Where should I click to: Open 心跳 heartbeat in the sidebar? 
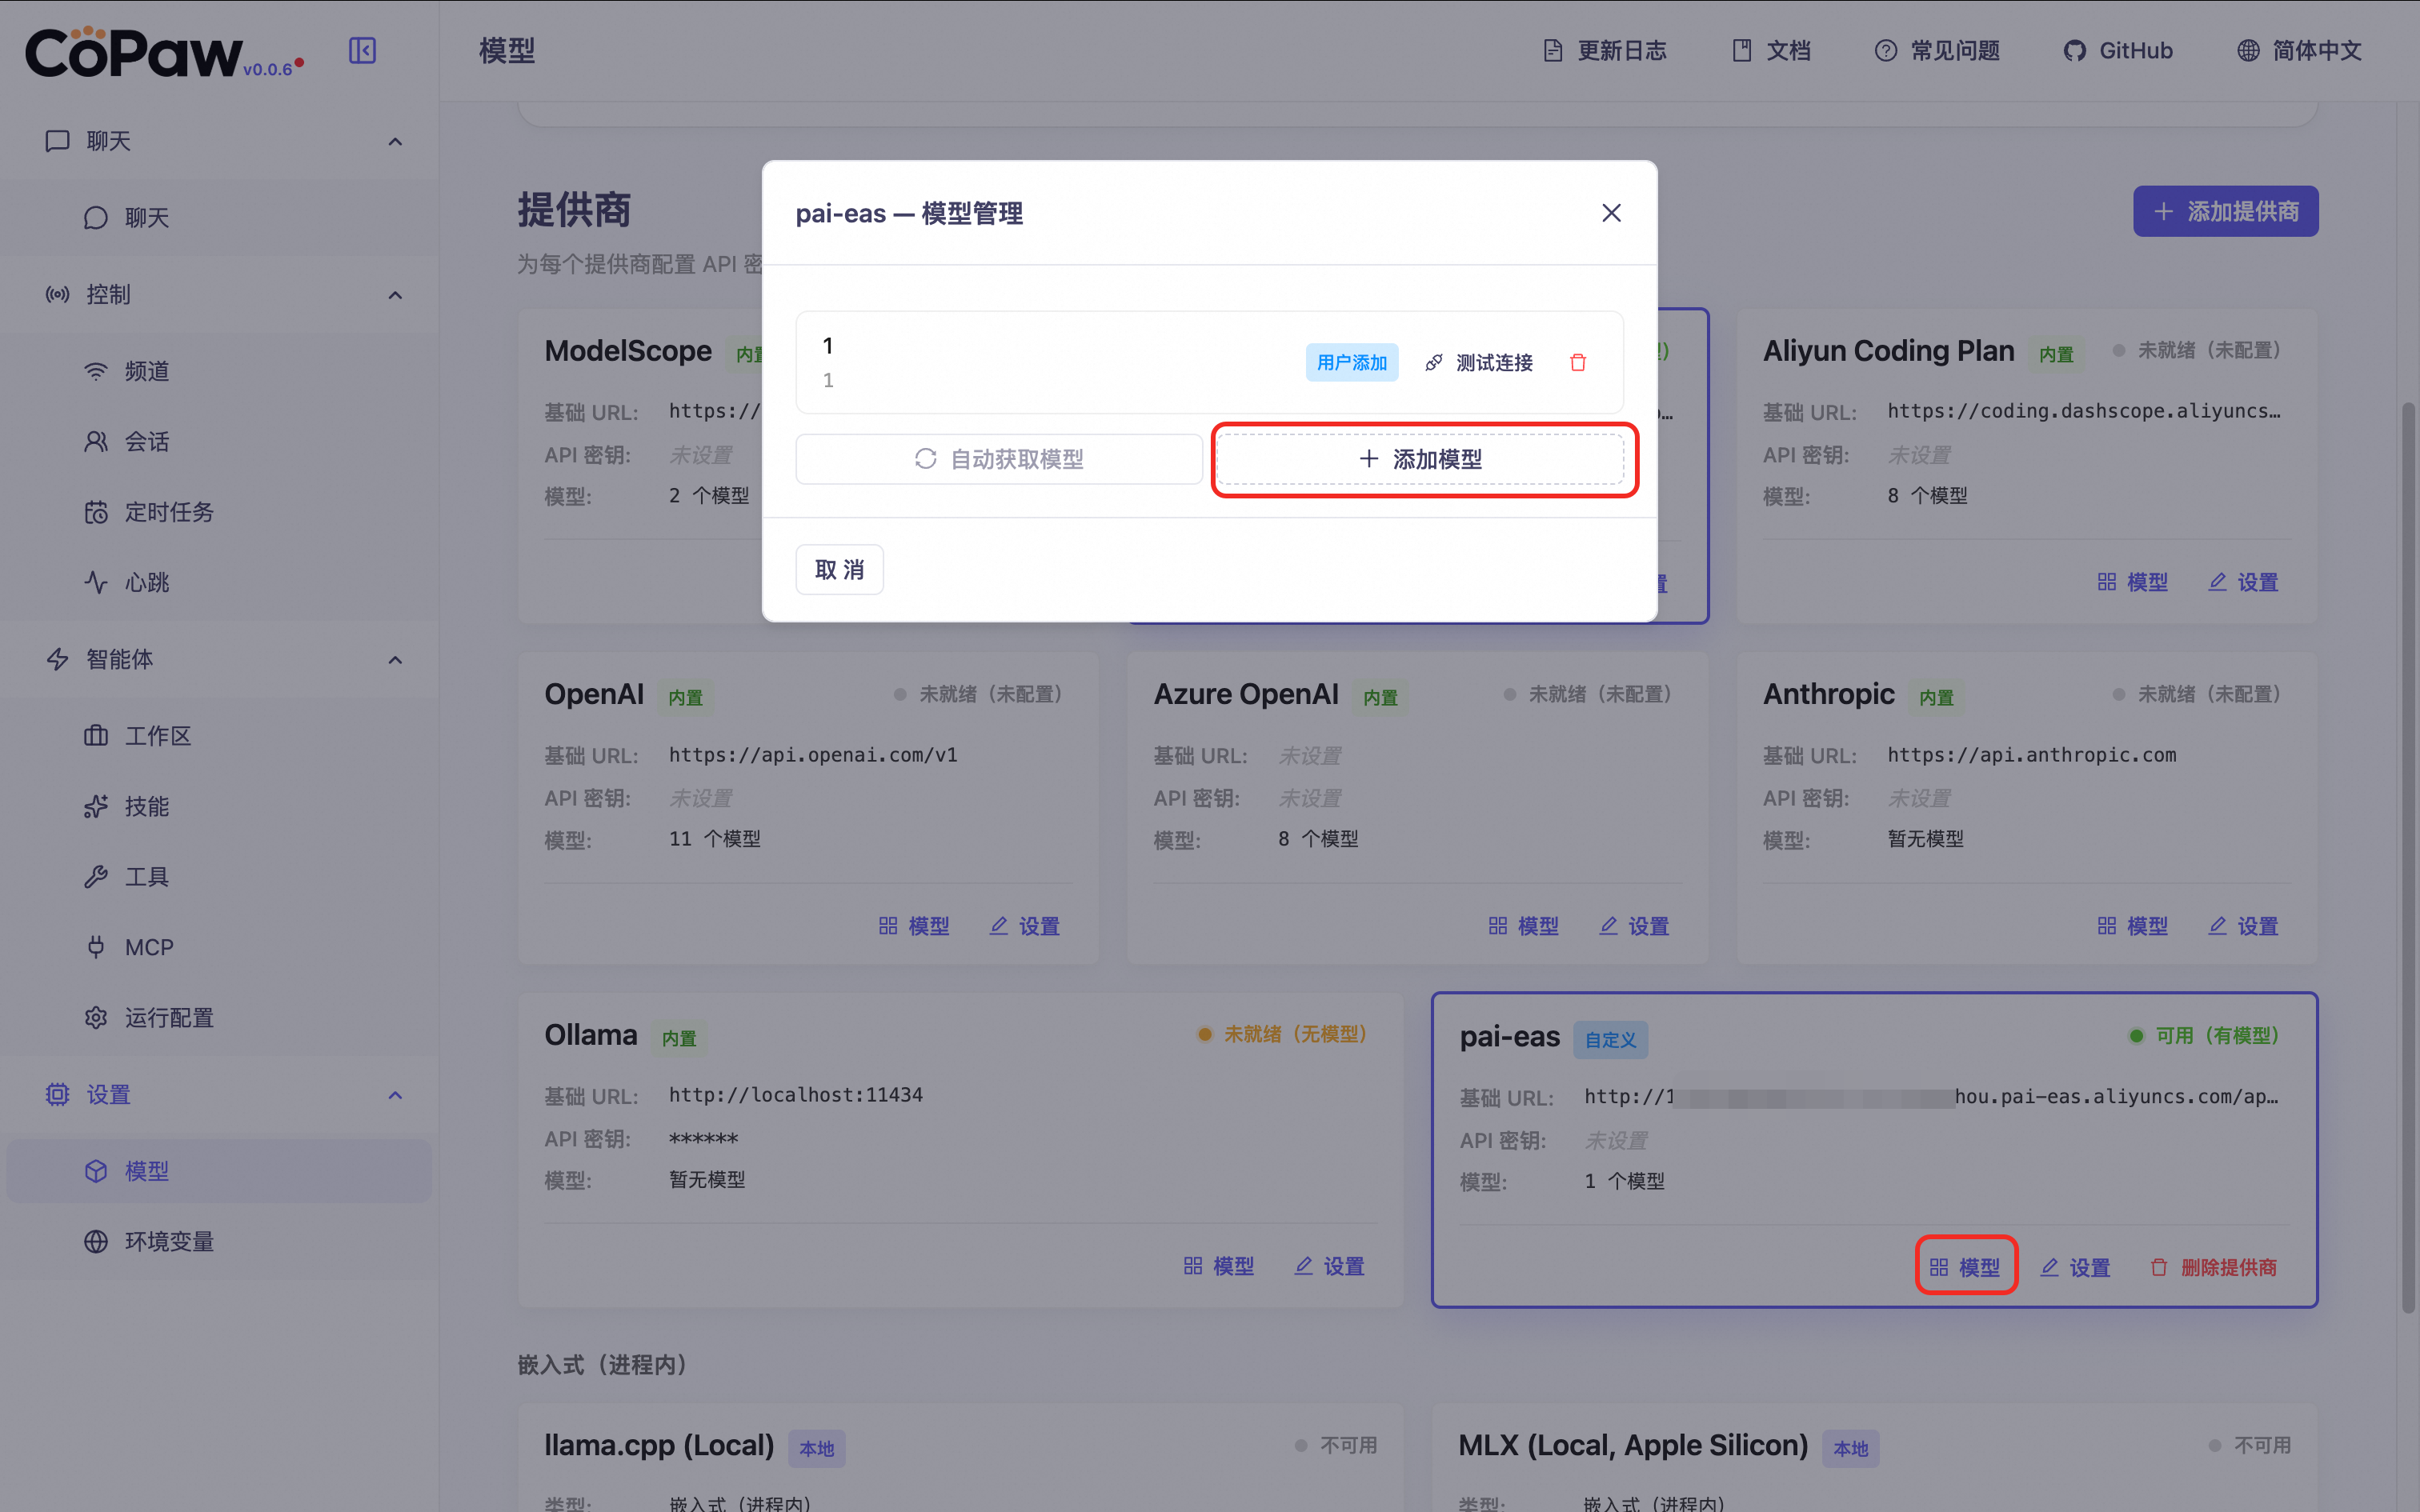pyautogui.click(x=147, y=582)
